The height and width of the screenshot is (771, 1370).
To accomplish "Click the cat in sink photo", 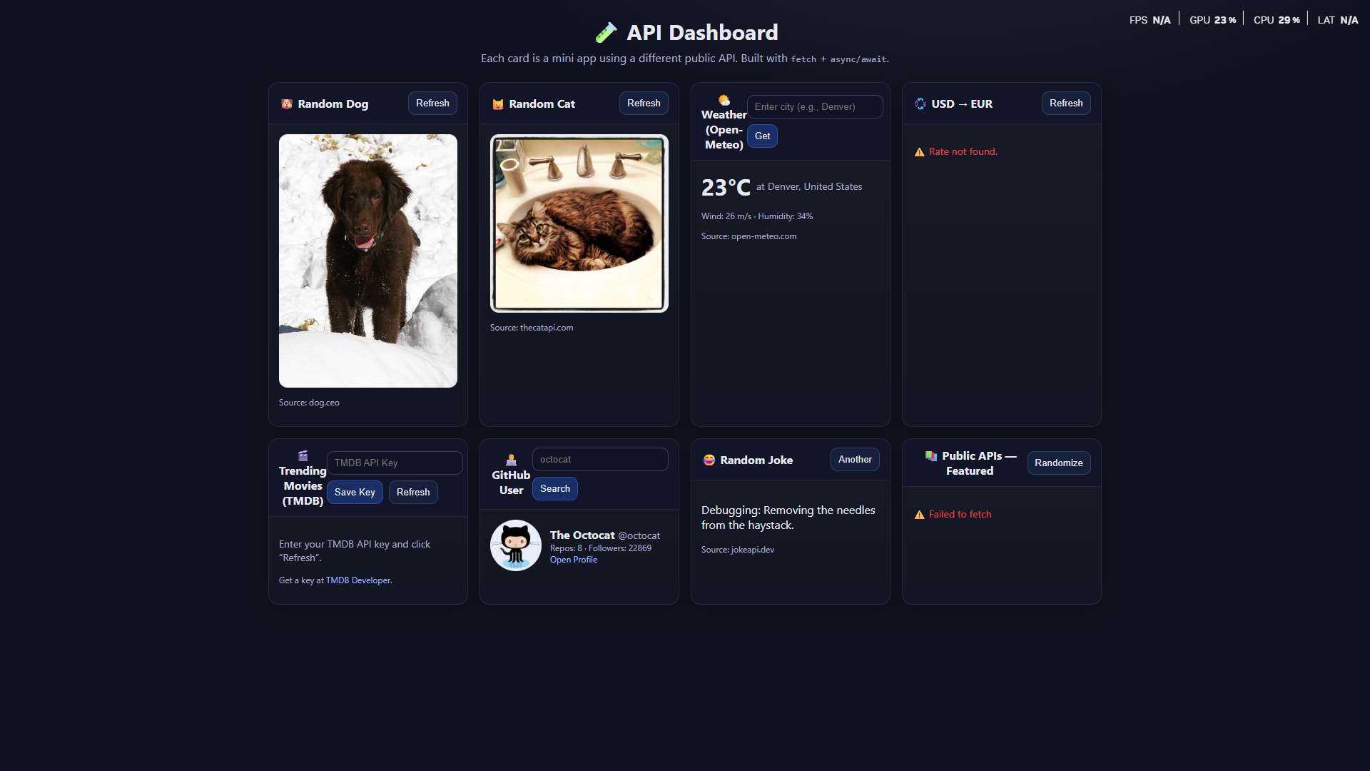I will tap(579, 223).
